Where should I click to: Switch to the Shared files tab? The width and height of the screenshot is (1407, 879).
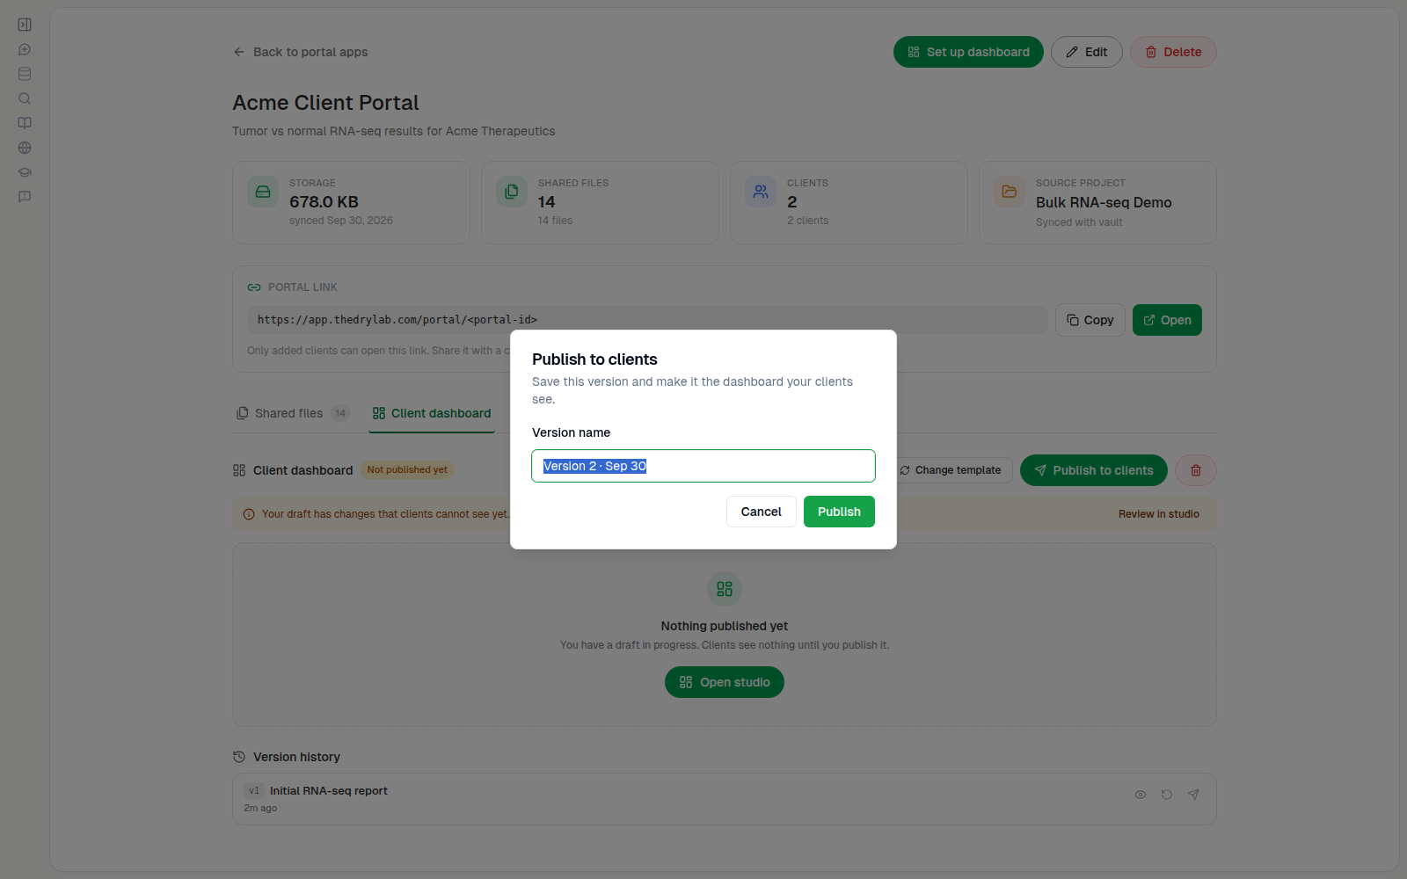point(294,413)
